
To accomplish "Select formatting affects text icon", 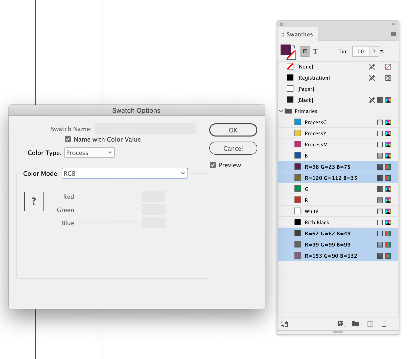I will click(315, 51).
